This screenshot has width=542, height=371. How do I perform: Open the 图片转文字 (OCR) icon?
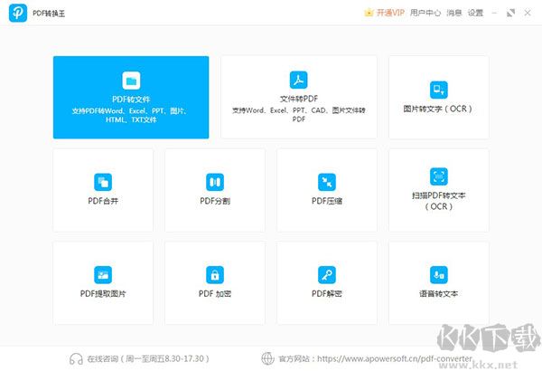(439, 90)
